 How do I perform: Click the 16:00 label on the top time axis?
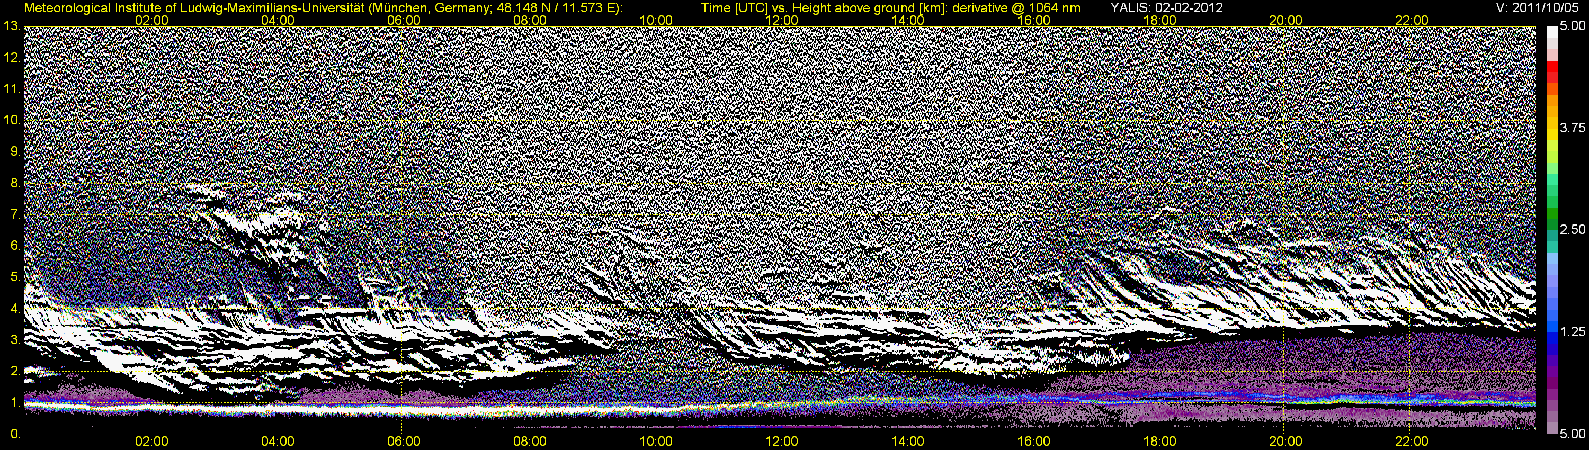1034,20
